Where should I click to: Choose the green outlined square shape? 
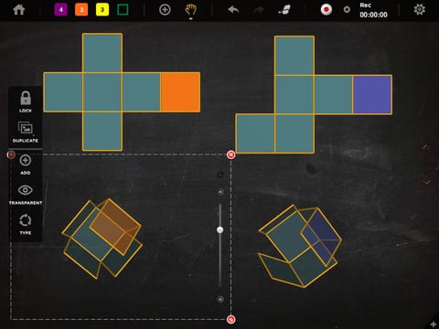123,10
